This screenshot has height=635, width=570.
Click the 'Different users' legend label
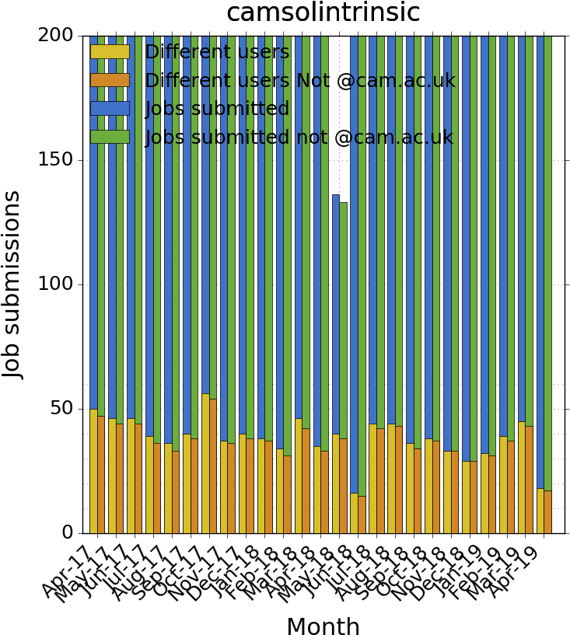217,52
